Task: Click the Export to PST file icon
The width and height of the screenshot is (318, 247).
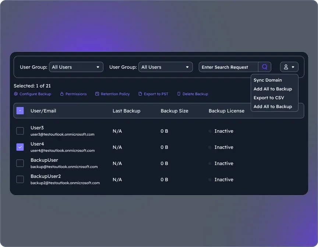Action: tap(140, 94)
